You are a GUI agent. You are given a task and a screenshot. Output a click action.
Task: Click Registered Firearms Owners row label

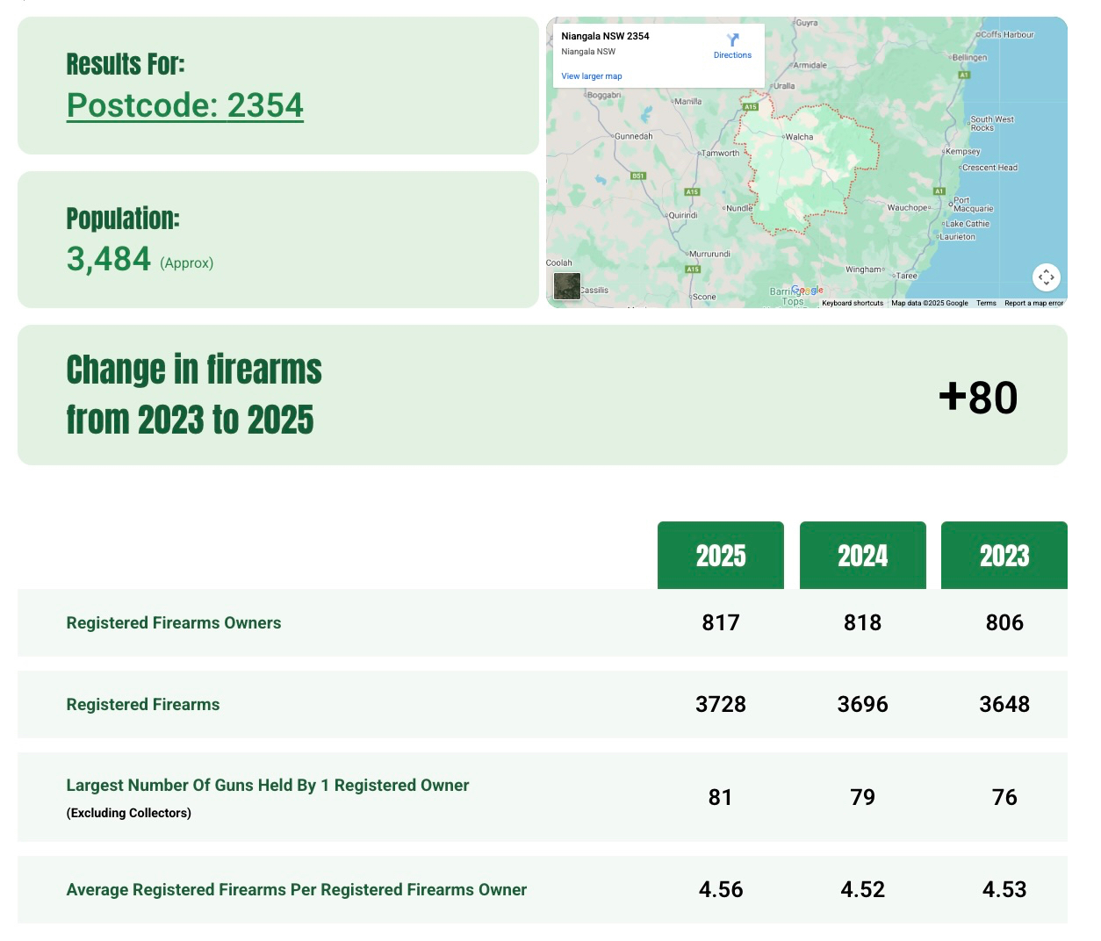coord(174,623)
